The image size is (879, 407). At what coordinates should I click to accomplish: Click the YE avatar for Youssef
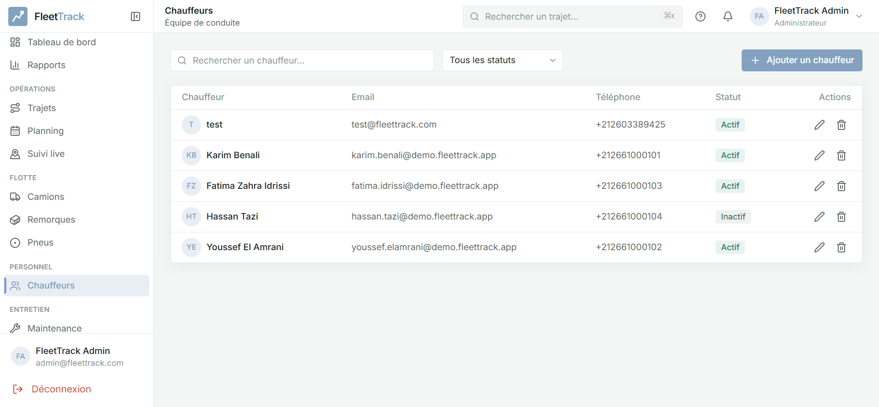[x=191, y=247]
